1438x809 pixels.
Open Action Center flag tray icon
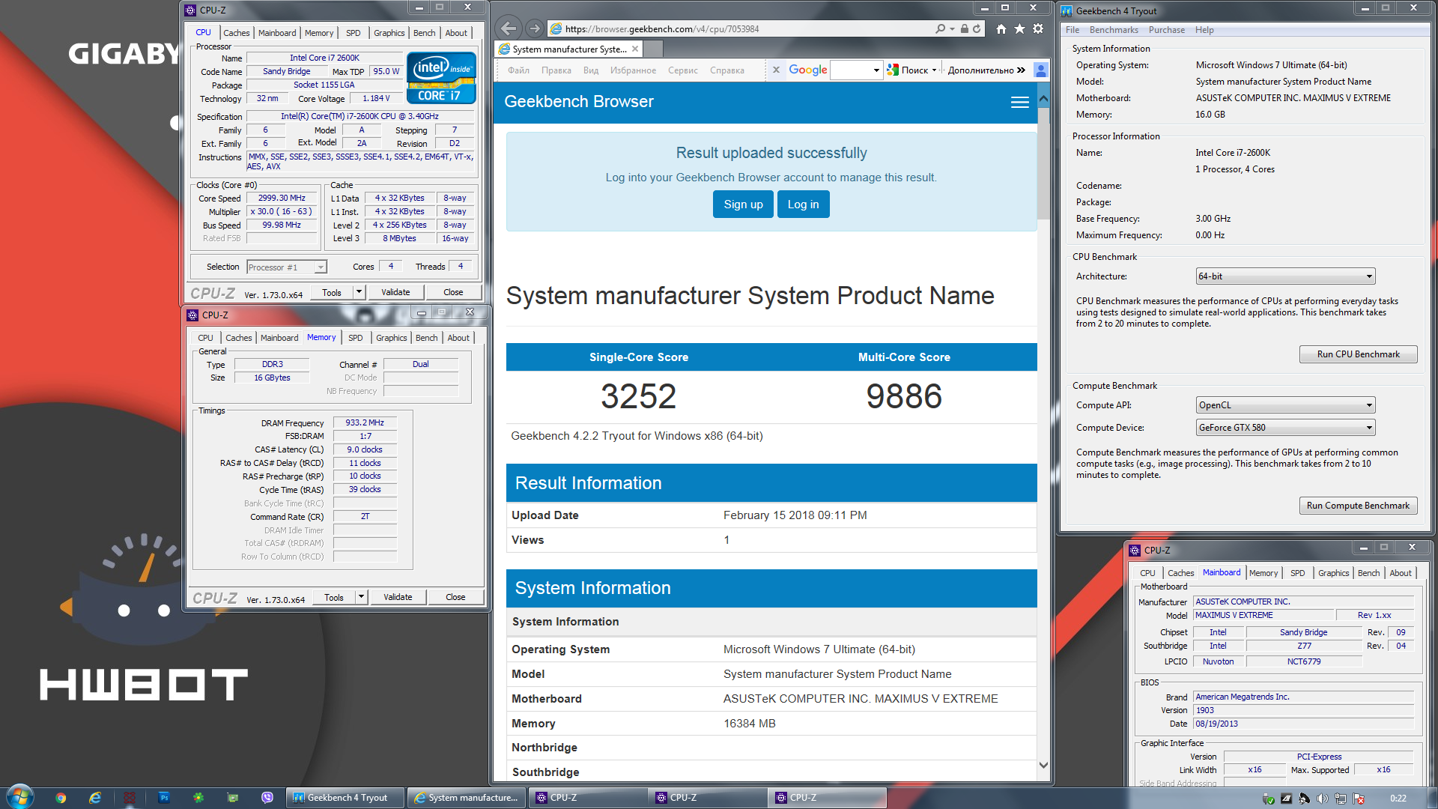click(1358, 799)
